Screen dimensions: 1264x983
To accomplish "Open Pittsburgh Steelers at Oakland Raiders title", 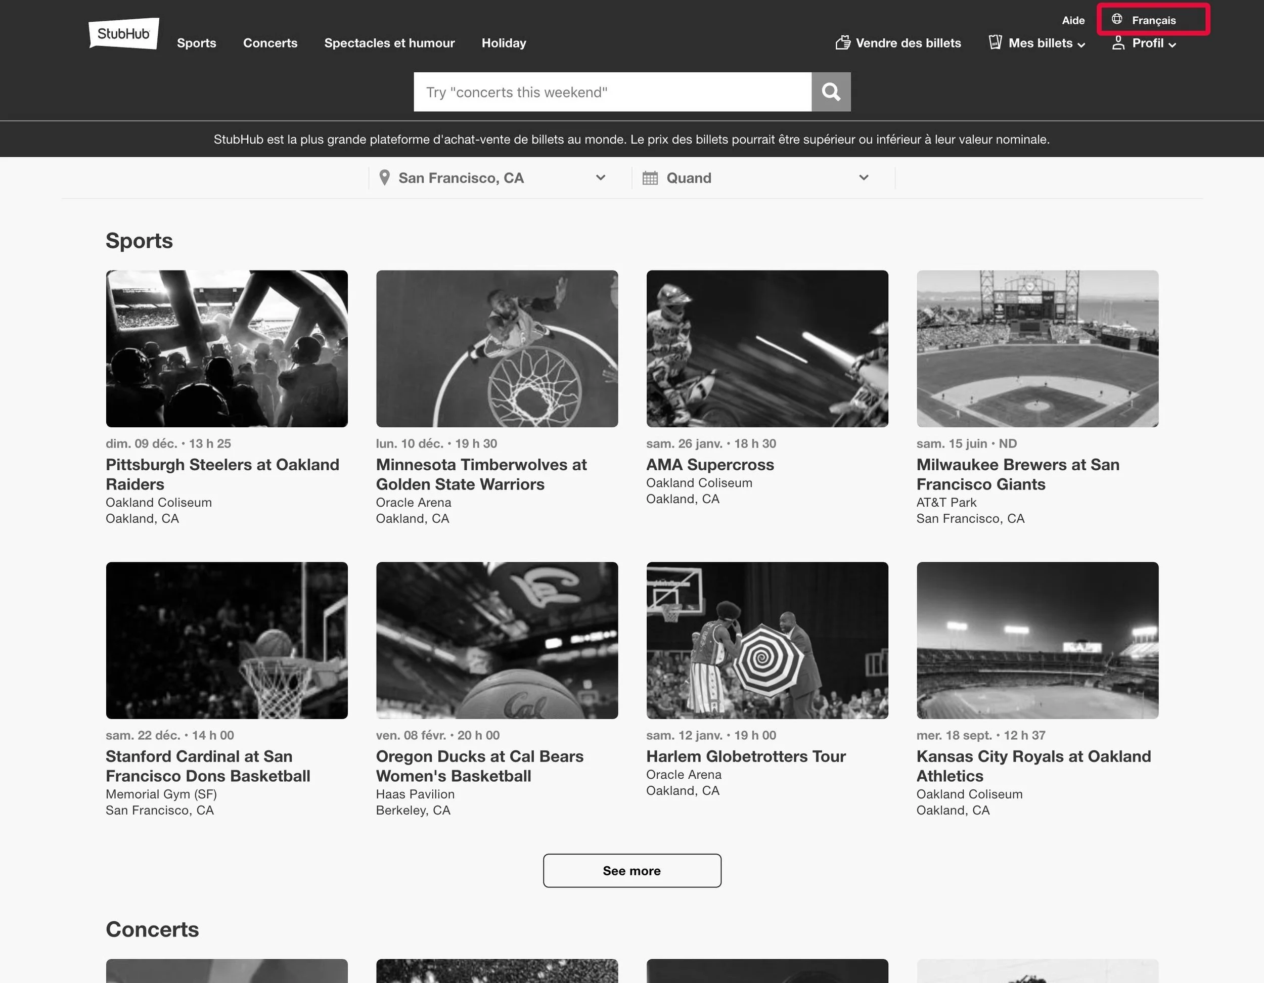I will click(x=222, y=474).
